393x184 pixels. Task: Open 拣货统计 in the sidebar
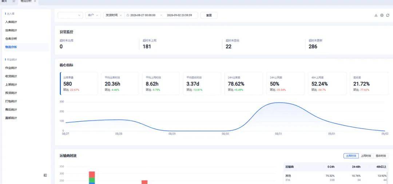point(11,93)
